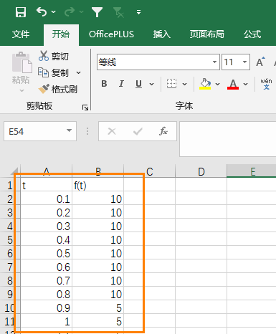Click the Save icon in quick access toolbar
This screenshot has height=334, width=276.
click(x=21, y=12)
